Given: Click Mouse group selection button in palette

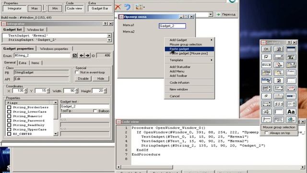Looking at the screenshot, I should (279, 127).
